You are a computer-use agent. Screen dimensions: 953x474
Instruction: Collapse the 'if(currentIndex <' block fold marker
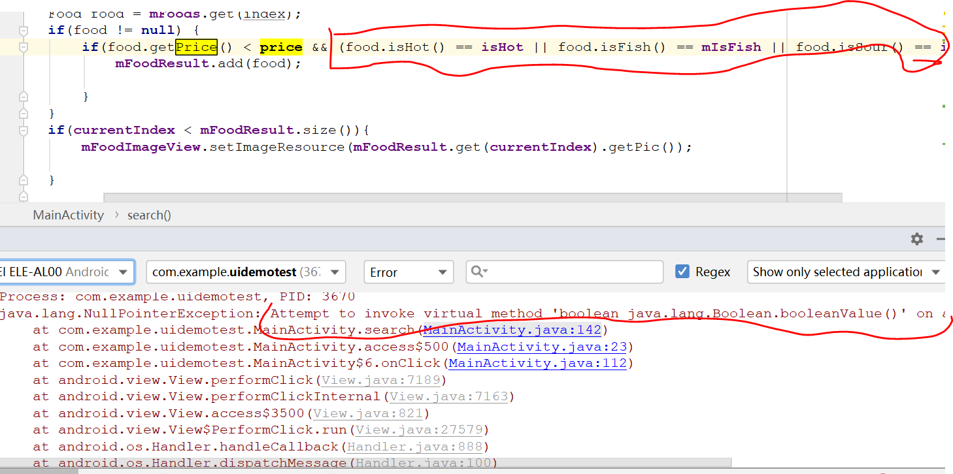(24, 130)
